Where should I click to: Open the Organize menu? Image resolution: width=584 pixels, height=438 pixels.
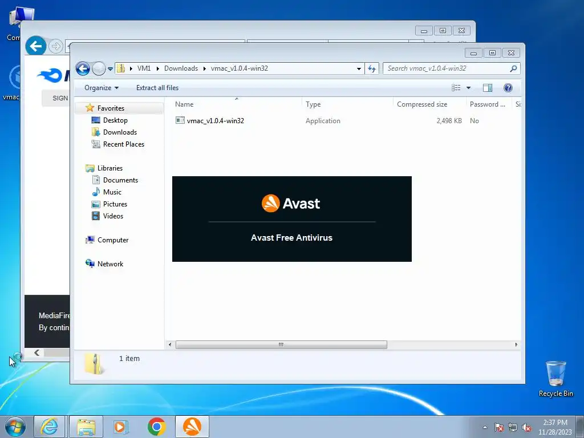click(102, 88)
